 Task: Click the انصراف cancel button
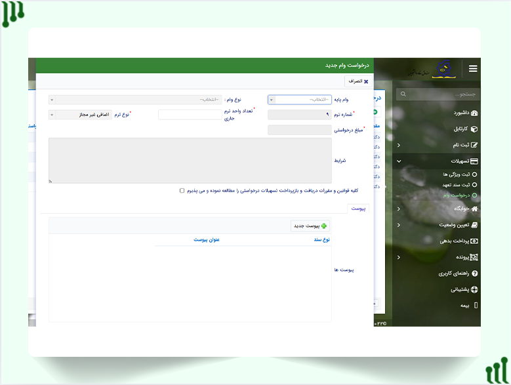[x=357, y=81]
